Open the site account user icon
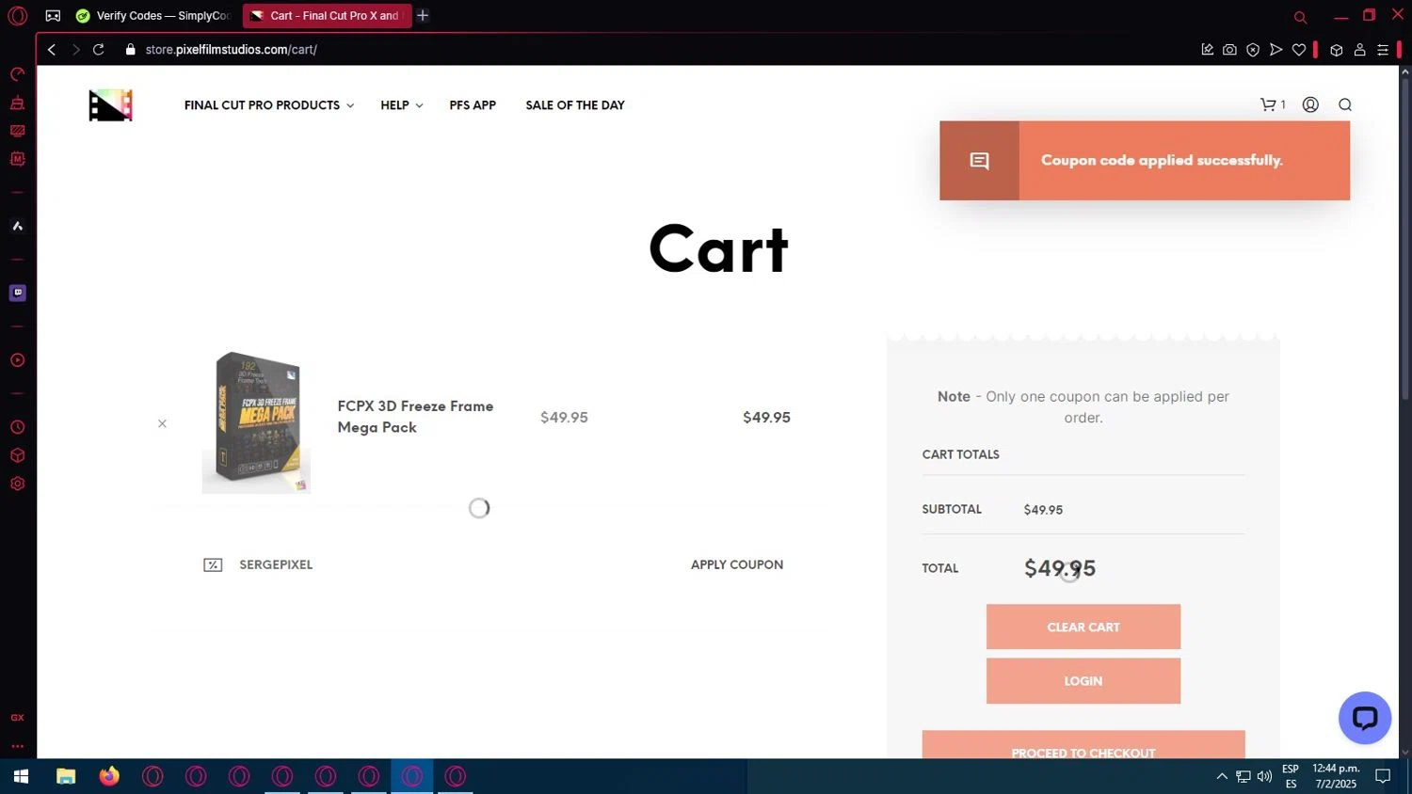The image size is (1412, 794). 1310,104
